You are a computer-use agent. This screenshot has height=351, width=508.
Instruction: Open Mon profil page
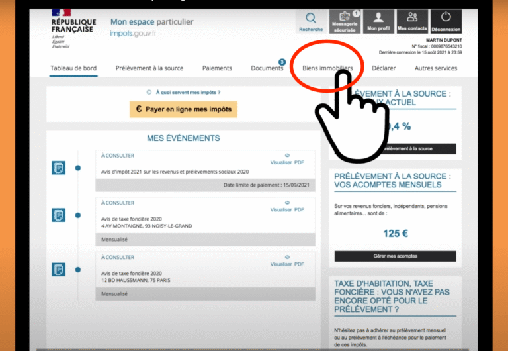click(x=378, y=21)
